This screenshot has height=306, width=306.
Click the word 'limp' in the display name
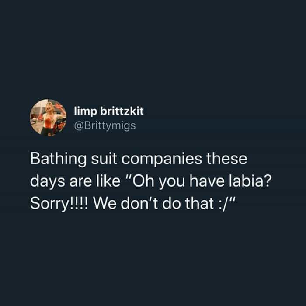click(x=85, y=111)
